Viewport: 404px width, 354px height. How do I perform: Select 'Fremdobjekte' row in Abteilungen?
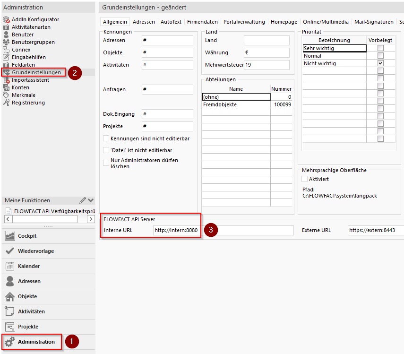[247, 104]
